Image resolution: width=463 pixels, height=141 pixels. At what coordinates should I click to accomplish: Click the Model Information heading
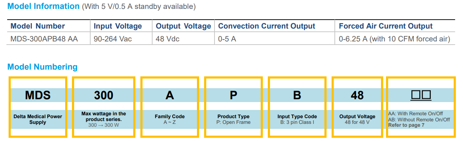43,6
